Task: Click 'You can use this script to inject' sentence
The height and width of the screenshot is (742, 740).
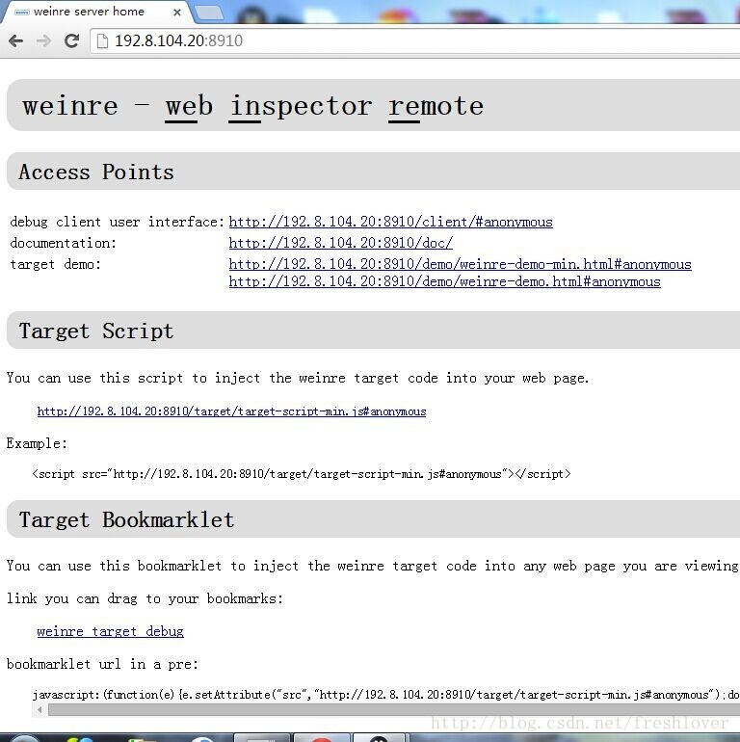Action: coord(298,378)
